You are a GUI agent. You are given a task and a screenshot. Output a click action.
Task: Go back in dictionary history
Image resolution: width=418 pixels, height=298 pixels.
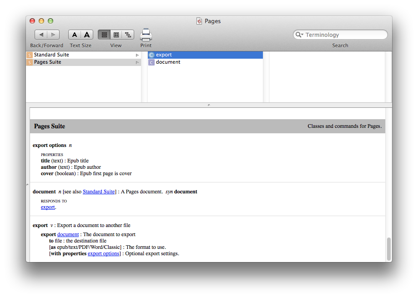(41, 35)
